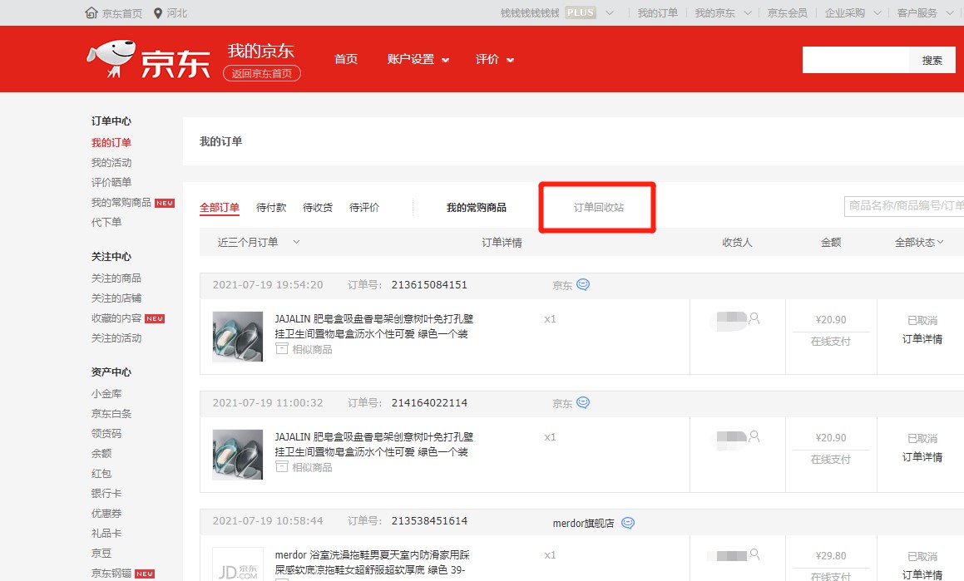Open 优惠券 in the sidebar
The height and width of the screenshot is (581, 964).
tap(106, 514)
